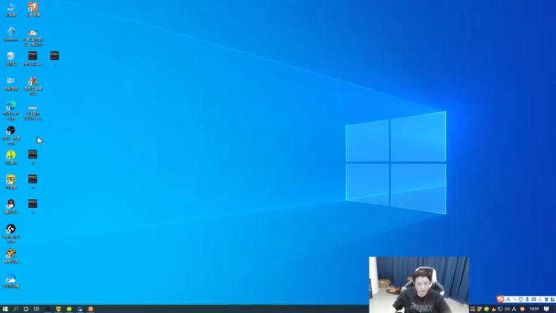Click the Sogou tray icon in taskbar
The height and width of the screenshot is (313, 556).
tap(523, 309)
